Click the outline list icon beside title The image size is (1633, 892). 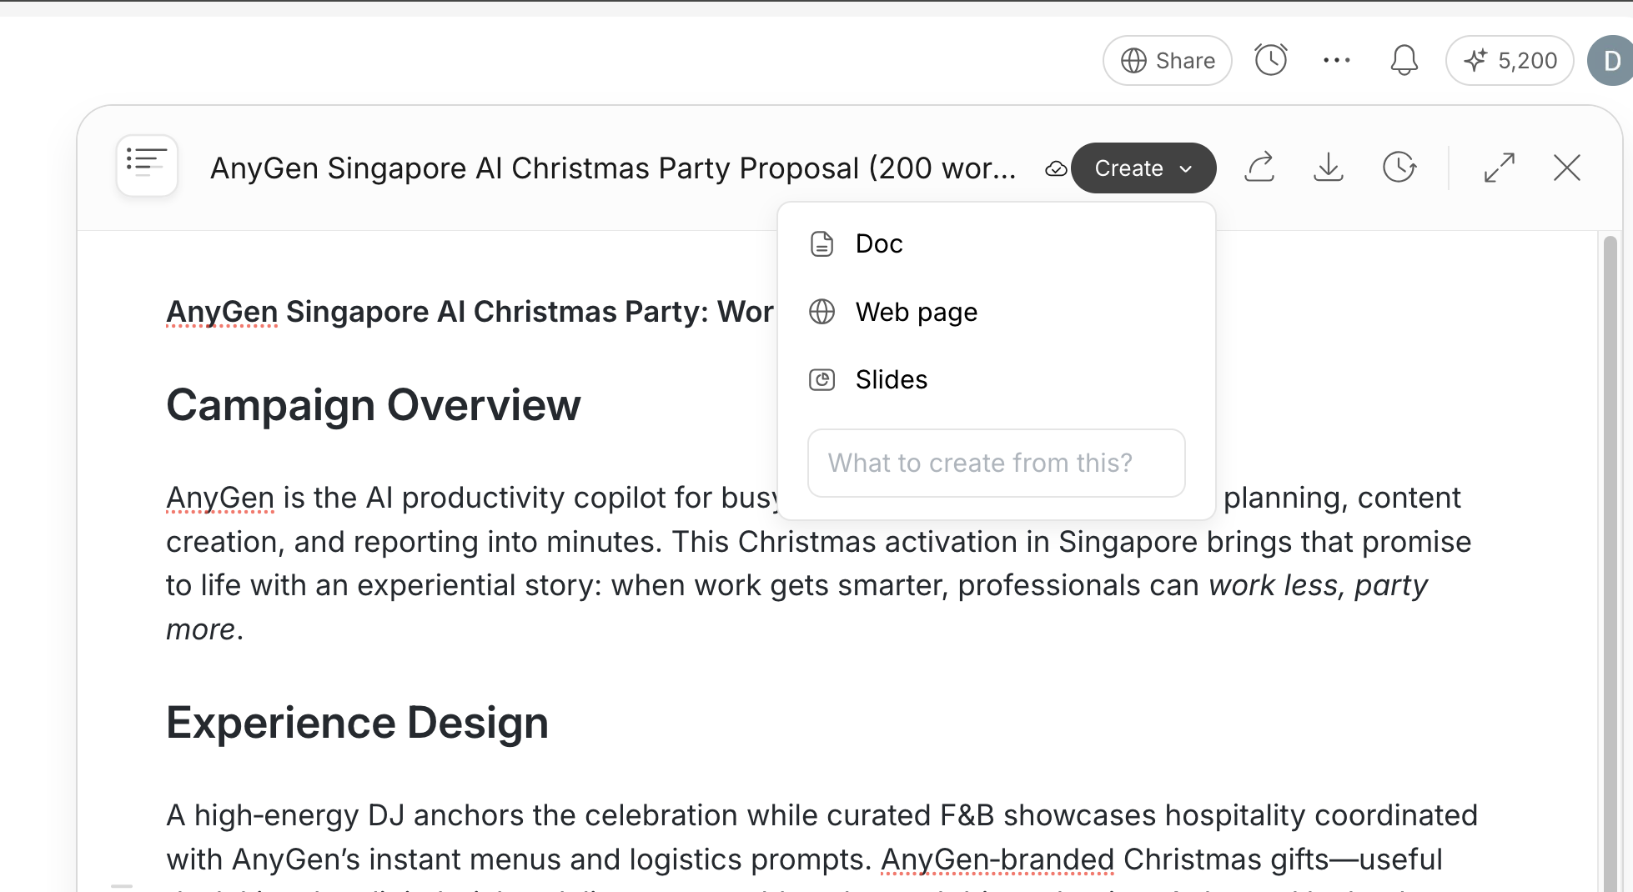click(147, 165)
